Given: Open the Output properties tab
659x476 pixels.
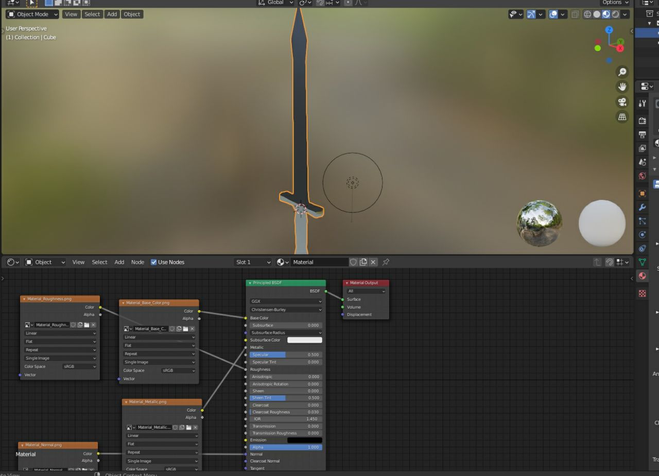Looking at the screenshot, I should [642, 134].
